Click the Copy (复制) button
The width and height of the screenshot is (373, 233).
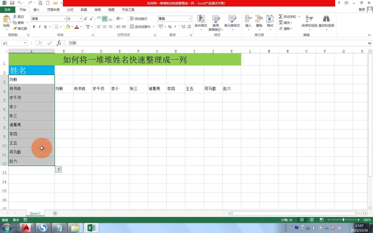coord(18,23)
